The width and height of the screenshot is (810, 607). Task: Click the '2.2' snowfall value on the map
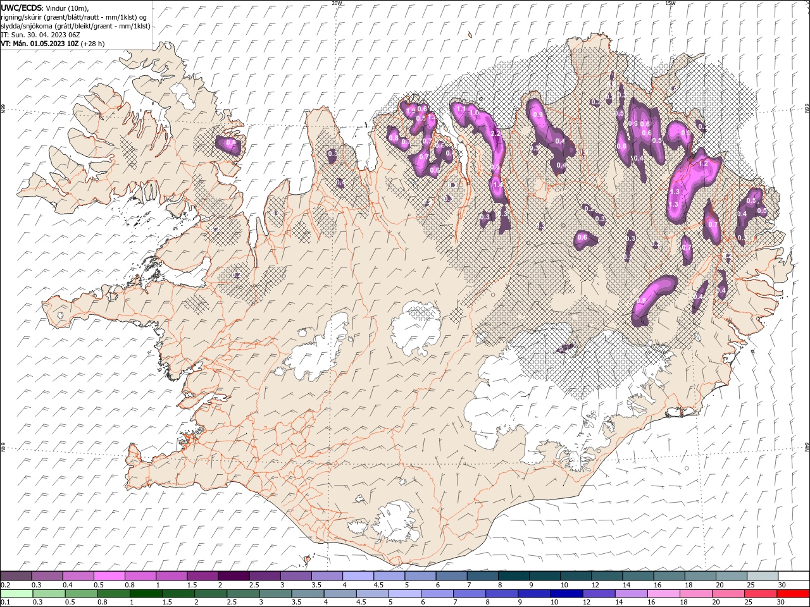click(495, 133)
